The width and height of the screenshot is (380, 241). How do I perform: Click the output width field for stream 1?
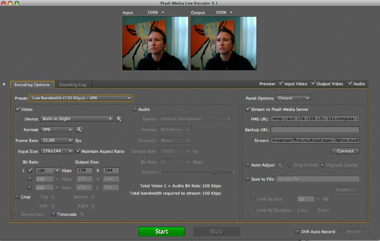[x=84, y=171]
